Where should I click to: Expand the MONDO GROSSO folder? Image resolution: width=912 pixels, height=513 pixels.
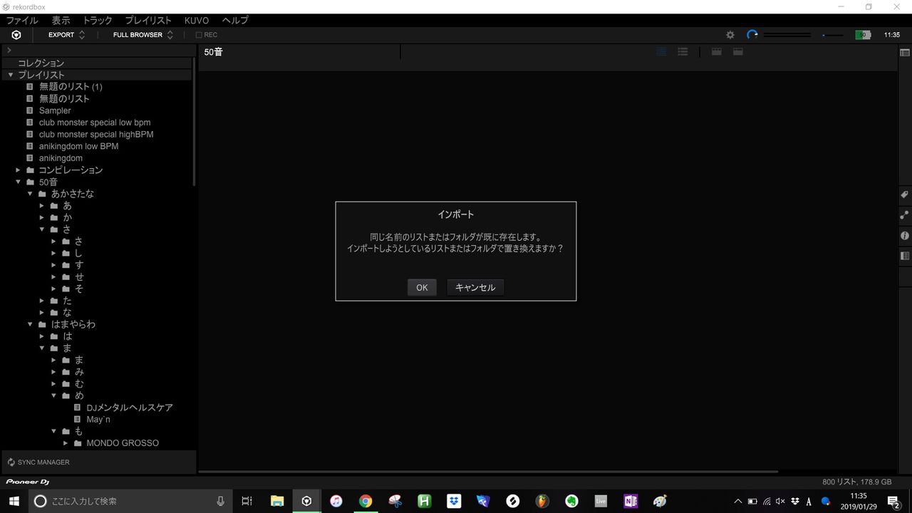click(x=66, y=443)
